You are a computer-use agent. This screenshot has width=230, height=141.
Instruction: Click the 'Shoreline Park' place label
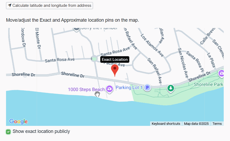click(x=208, y=84)
